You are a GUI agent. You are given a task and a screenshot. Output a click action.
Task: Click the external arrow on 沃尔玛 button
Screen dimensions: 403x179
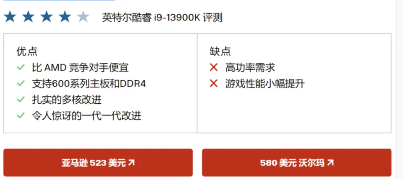pyautogui.click(x=330, y=163)
